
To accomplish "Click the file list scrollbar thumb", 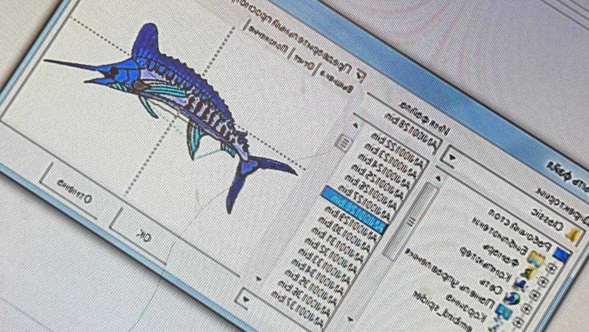I will [343, 143].
